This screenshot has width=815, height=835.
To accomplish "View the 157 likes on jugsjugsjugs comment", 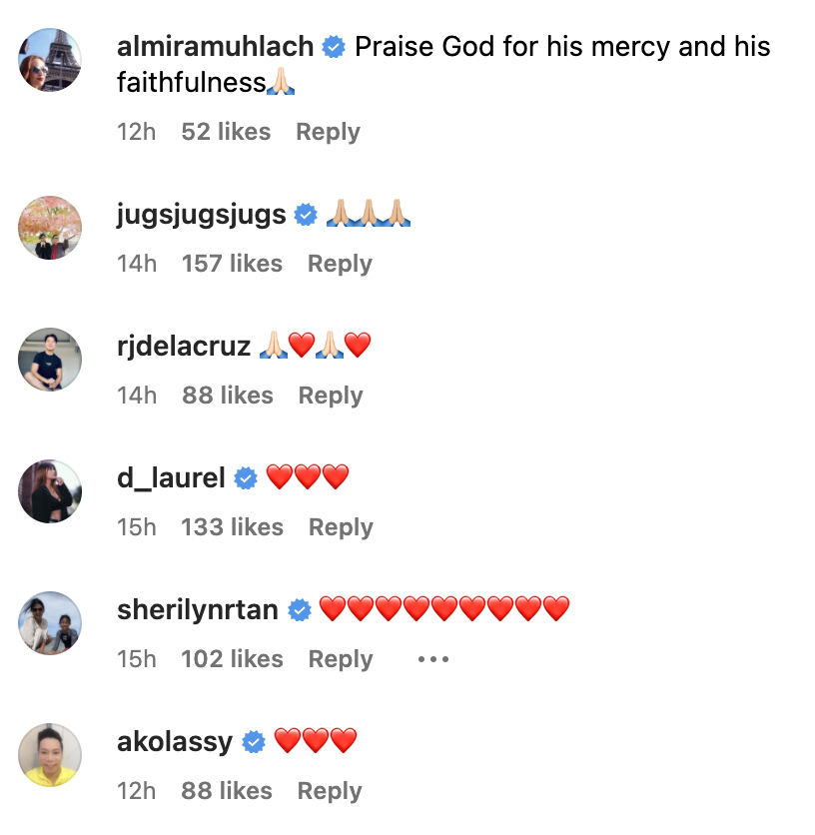I will [x=232, y=264].
